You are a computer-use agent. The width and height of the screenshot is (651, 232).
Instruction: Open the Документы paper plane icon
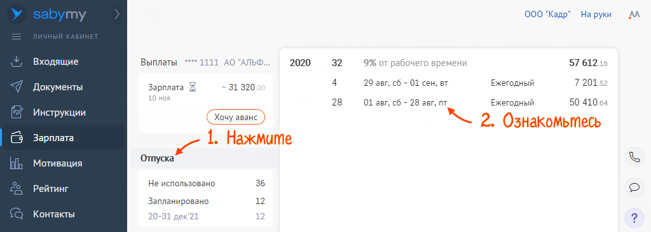tap(16, 87)
